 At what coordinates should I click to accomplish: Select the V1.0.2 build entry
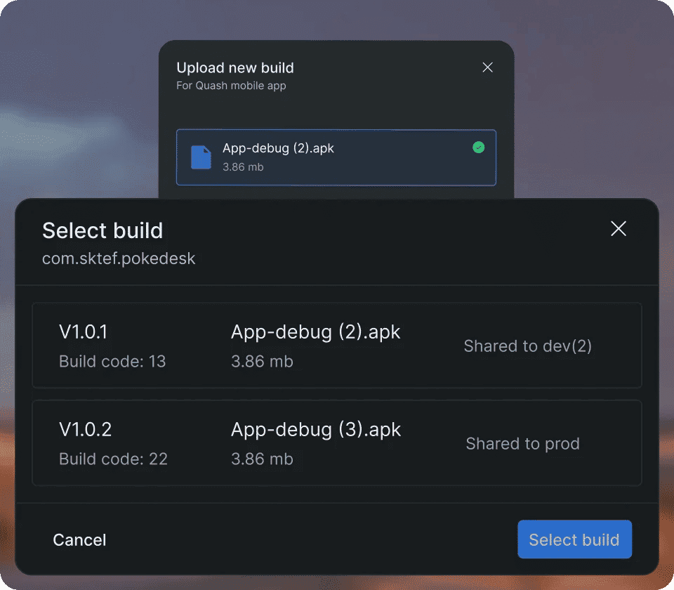point(337,443)
